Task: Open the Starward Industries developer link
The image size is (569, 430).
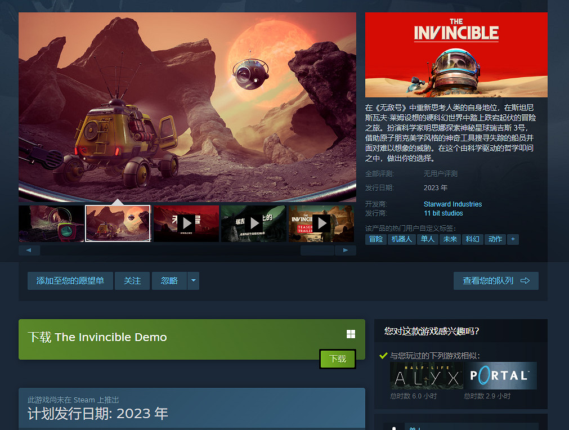Action: click(x=452, y=204)
